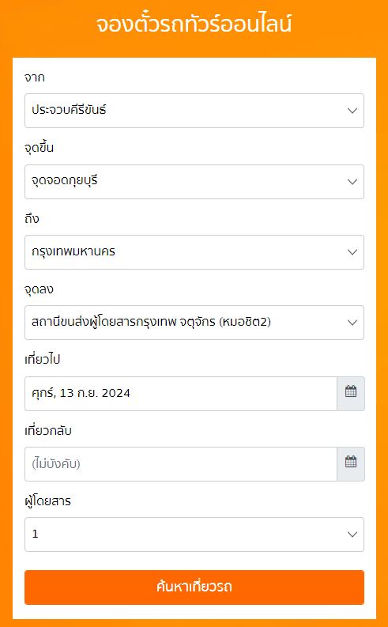Viewport: 388px width, 627px height.
Task: Click the chevron arrow on กรุงเทพมหานคร dropdown
Action: point(352,252)
